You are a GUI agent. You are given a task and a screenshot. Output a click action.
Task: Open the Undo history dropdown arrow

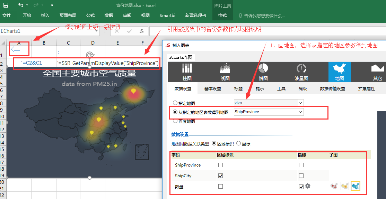tap(27, 5)
